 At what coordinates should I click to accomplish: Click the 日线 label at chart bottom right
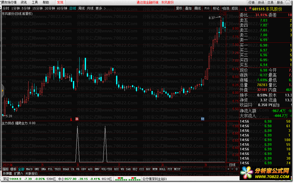[232, 165]
